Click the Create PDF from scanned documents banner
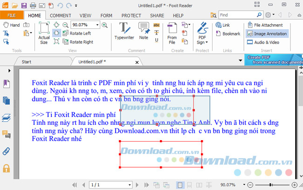The image size is (303, 190). click(274, 60)
